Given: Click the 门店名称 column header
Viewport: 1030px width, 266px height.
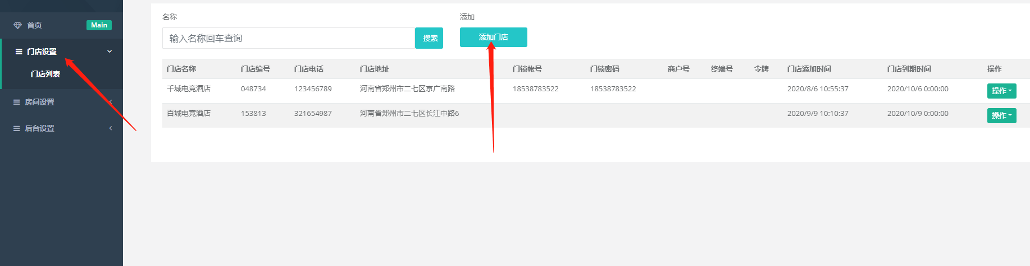Looking at the screenshot, I should 181,69.
